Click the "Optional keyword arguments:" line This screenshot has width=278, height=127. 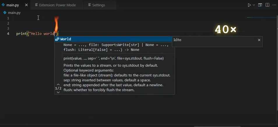pos(89,70)
